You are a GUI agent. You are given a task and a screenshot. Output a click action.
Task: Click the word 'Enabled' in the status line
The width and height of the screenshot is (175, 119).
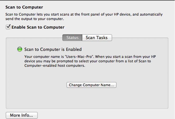coord(74,49)
